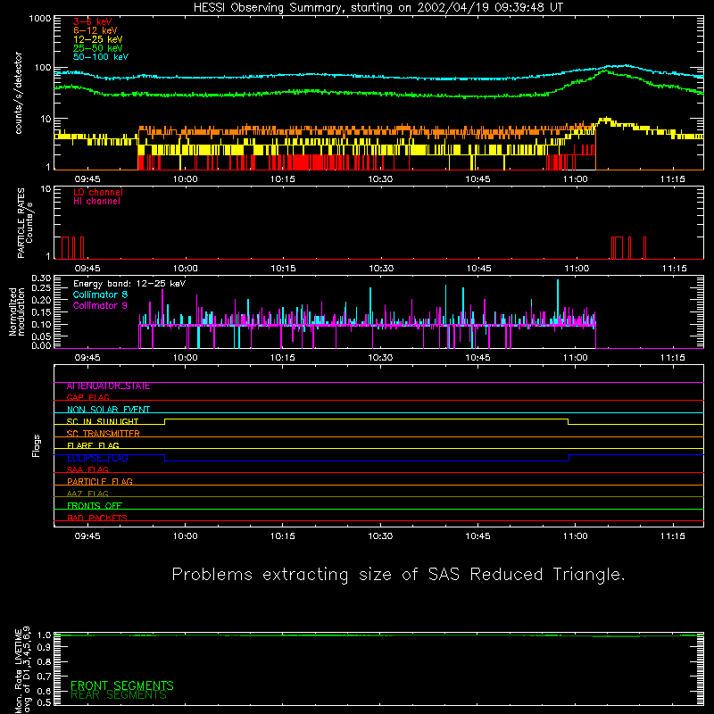The image size is (714, 714).
Task: Select the 25-50 keV legend label
Action: pyautogui.click(x=97, y=48)
